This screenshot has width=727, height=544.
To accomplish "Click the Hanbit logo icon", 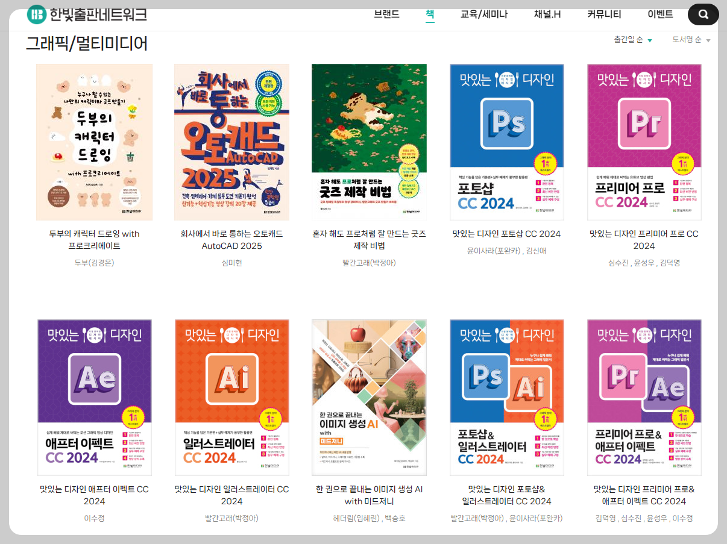I will (37, 14).
